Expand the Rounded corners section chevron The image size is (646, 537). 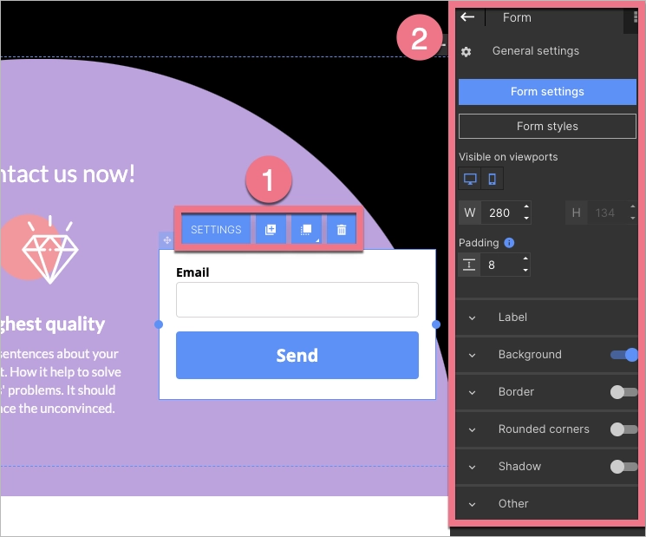[x=472, y=429]
